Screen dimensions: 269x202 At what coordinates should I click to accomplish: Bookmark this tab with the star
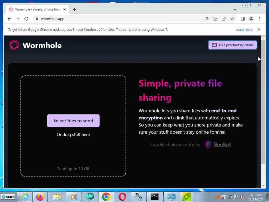232,19
